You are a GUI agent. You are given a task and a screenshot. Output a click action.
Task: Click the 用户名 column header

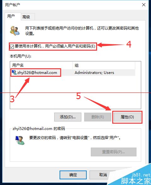41,65
